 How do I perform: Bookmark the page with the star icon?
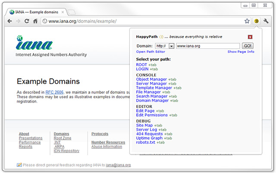pyautogui.click(x=247, y=21)
